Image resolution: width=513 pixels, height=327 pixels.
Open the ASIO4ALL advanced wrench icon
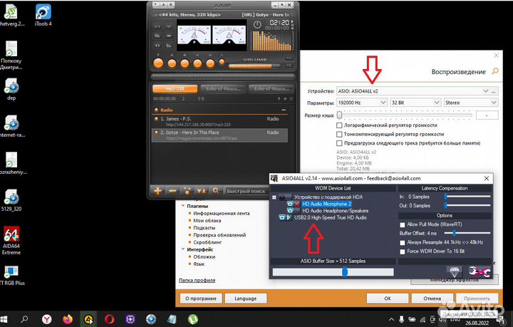point(480,271)
